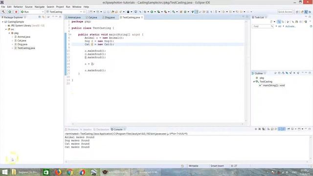Open Chrome from the taskbar
The width and height of the screenshot is (313, 176).
[70, 172]
